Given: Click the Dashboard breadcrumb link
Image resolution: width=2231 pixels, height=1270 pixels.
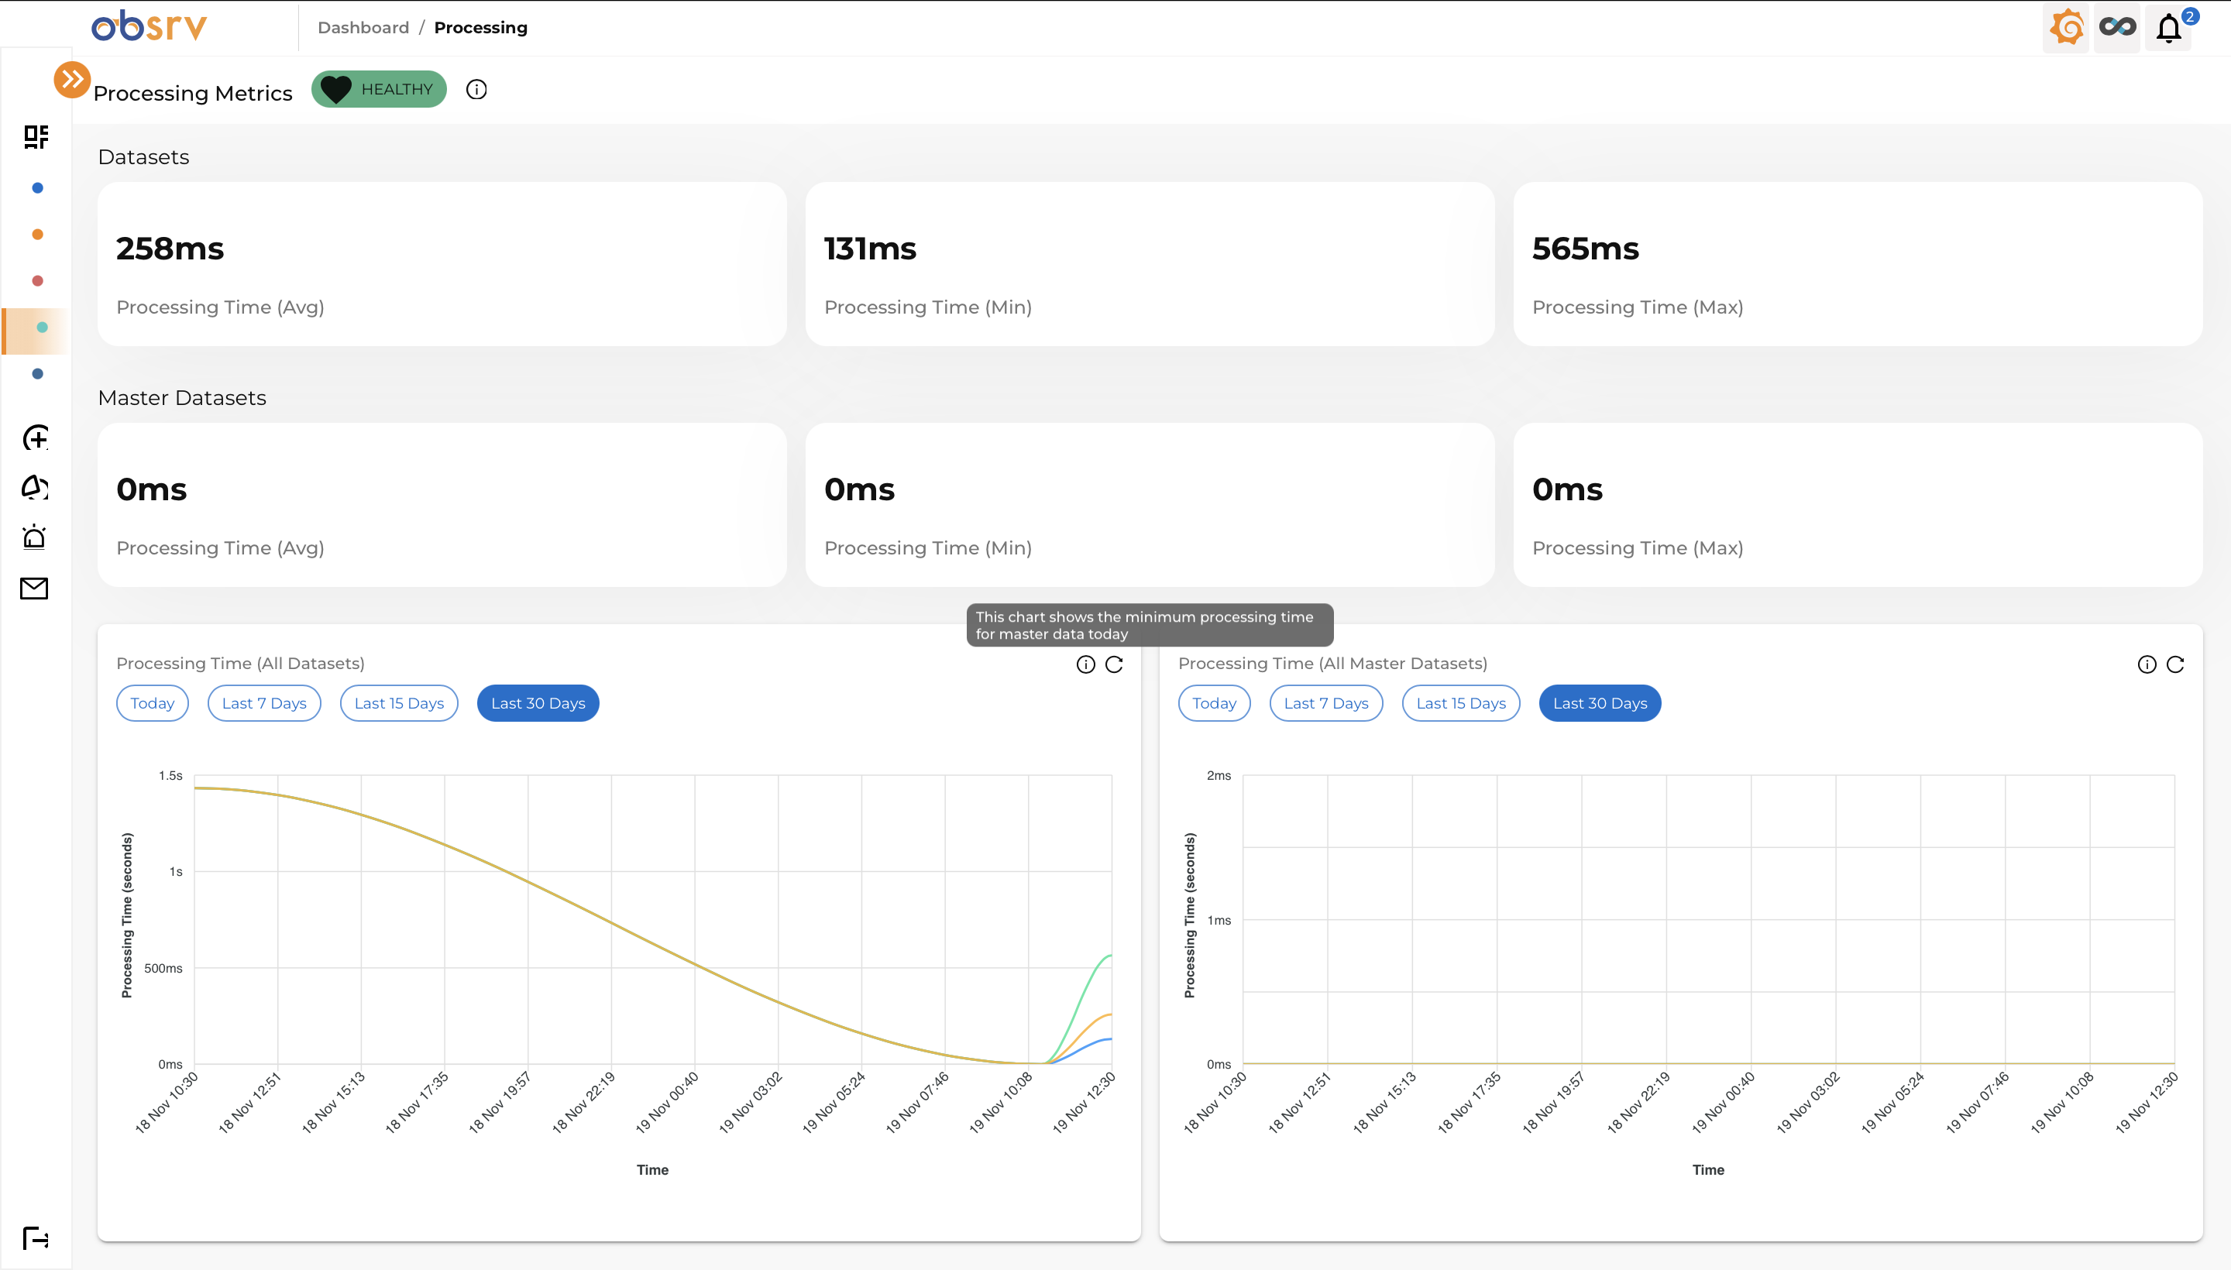Looking at the screenshot, I should pos(363,28).
